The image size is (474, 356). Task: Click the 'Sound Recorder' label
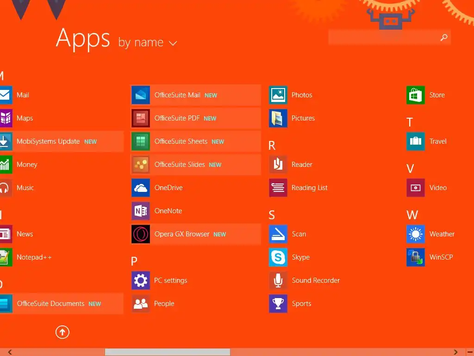[x=316, y=280]
